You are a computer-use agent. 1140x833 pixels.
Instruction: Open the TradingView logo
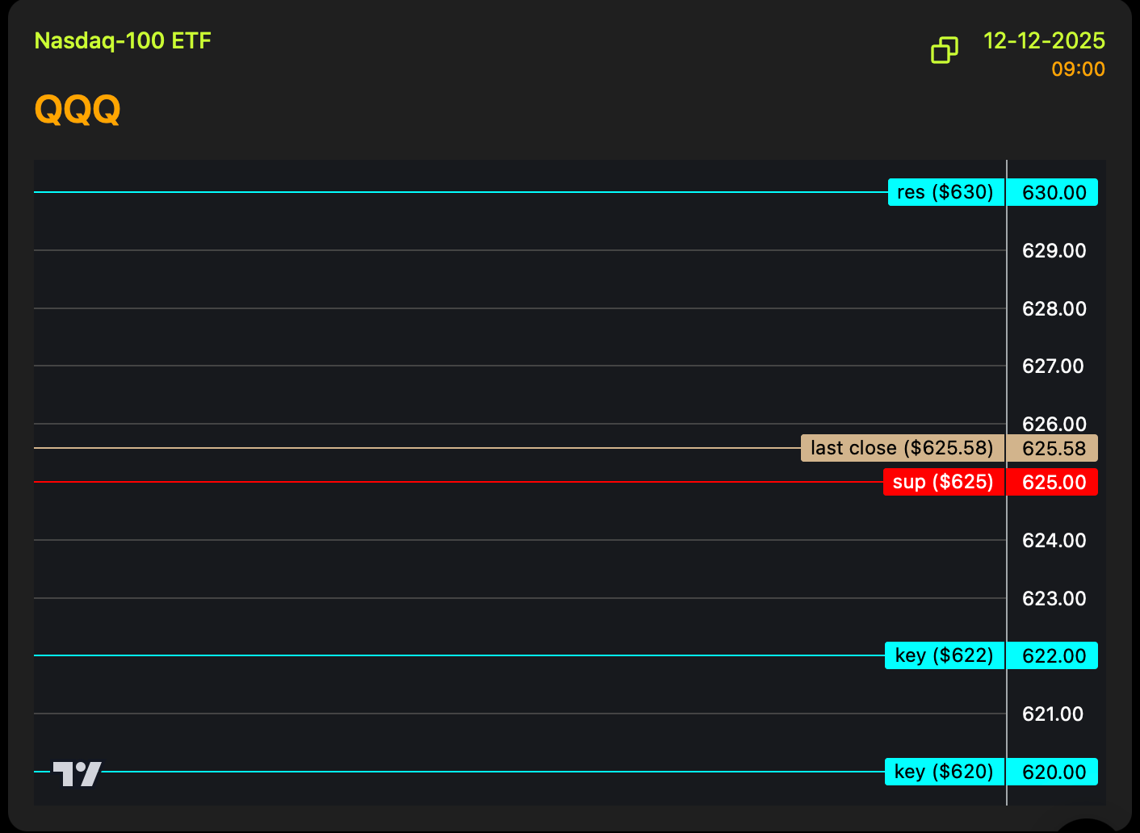click(77, 773)
